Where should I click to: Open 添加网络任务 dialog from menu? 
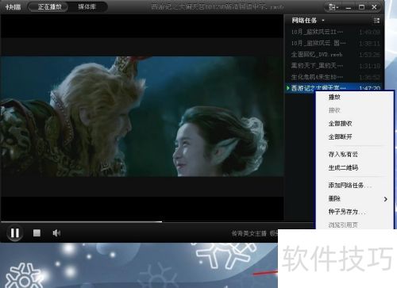(349, 185)
